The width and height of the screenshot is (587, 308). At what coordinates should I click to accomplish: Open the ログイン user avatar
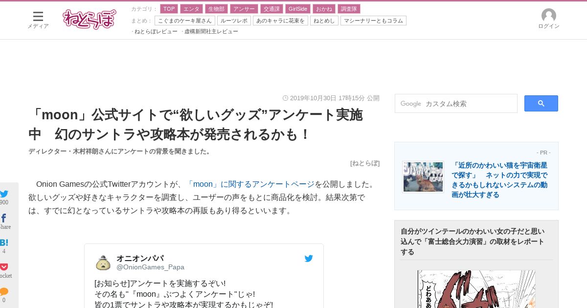[549, 19]
